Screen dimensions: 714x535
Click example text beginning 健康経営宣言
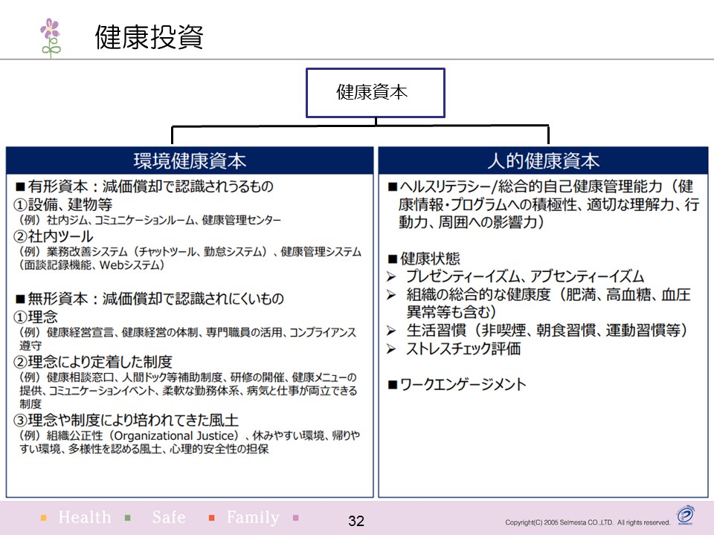[x=187, y=339]
